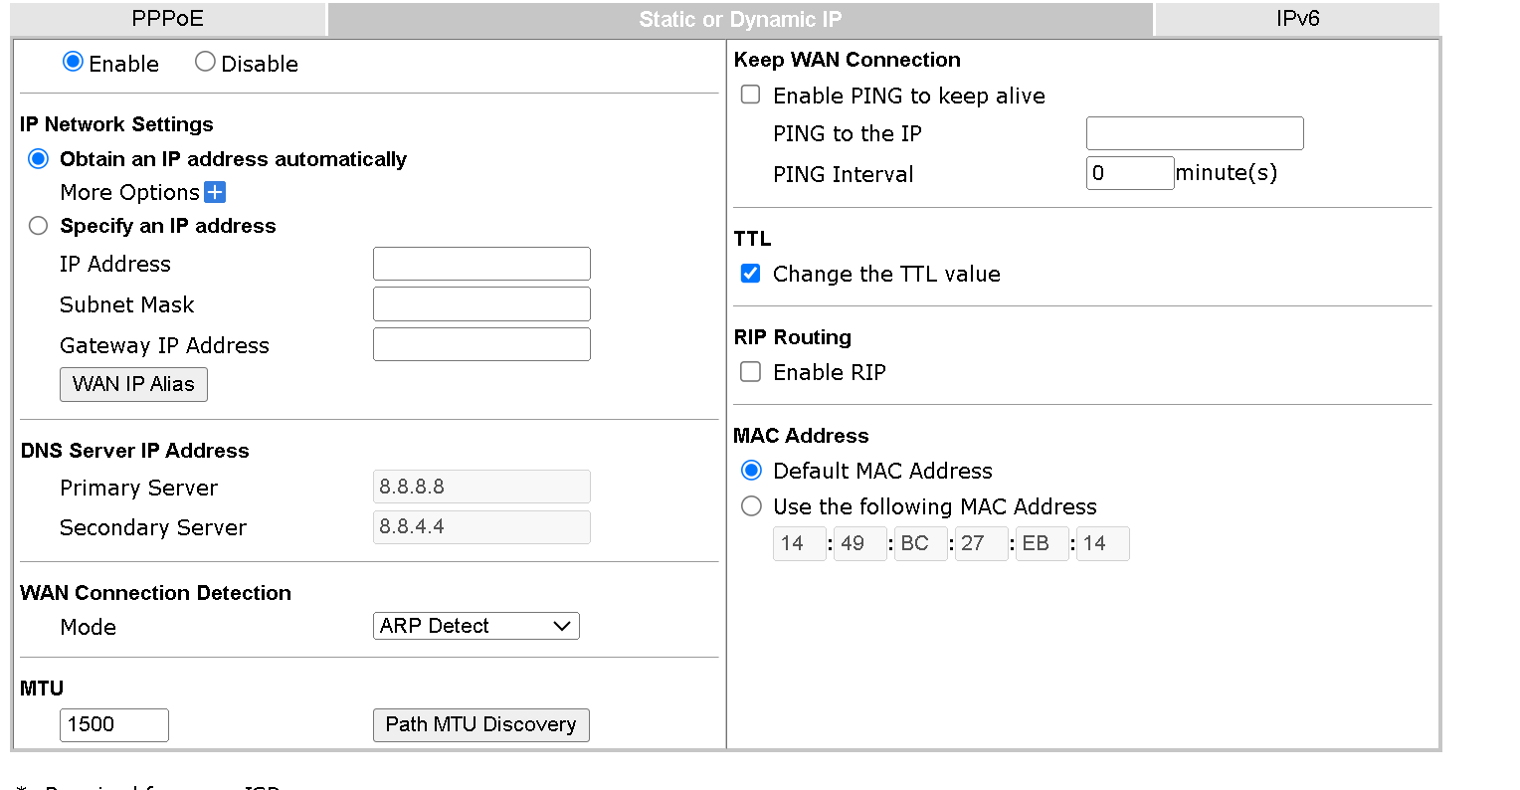Screen dimensions: 1520x790
Task: Select Obtain an IP address automatically
Action: pos(38,158)
